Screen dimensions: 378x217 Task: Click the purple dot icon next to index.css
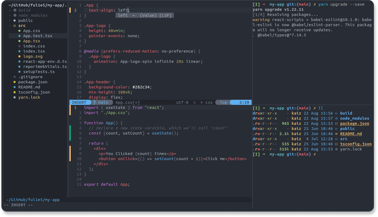19,46
